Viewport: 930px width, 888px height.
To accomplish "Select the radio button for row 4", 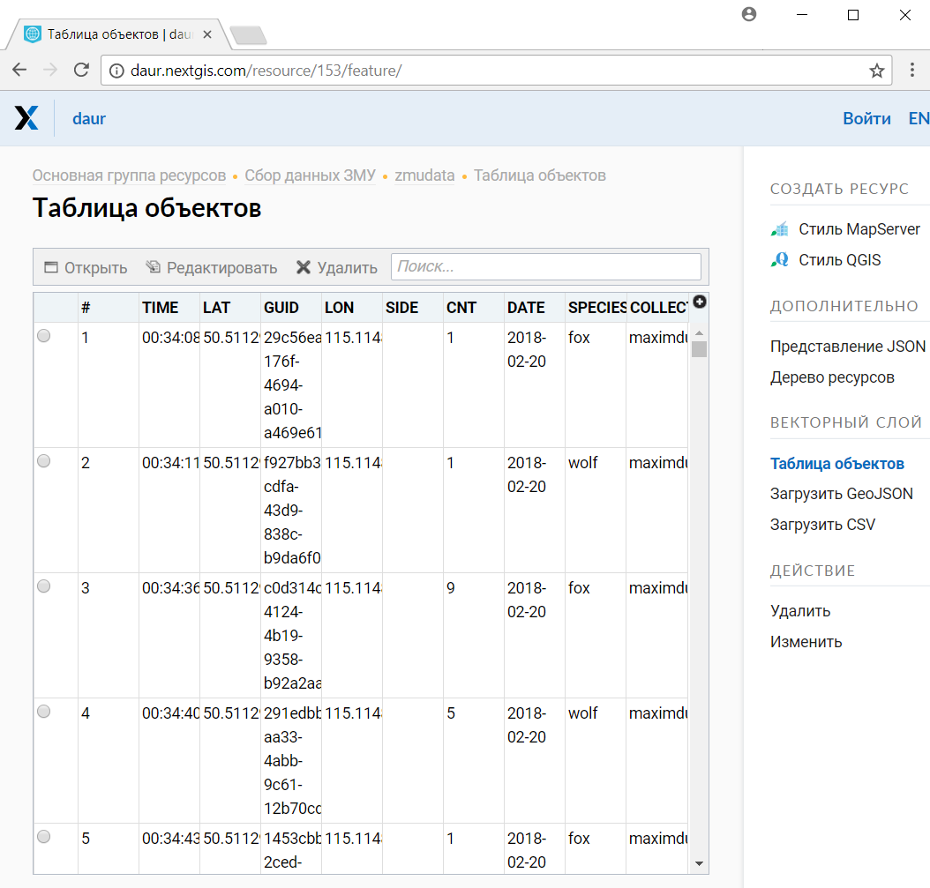I will pos(44,712).
